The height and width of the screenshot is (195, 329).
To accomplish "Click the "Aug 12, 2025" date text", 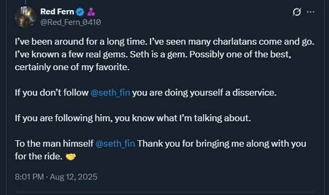I will (x=73, y=176).
